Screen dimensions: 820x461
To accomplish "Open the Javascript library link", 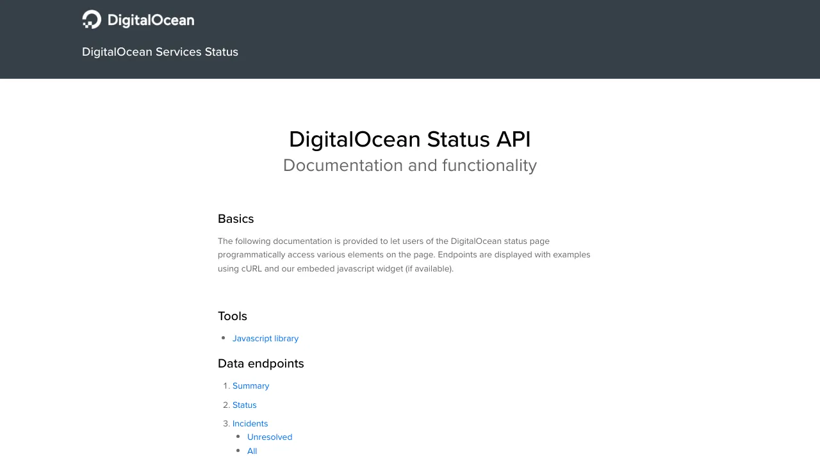I will point(265,338).
